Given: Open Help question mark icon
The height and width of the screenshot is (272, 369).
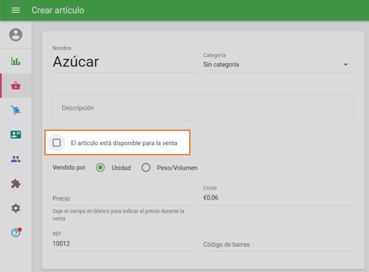Looking at the screenshot, I should [x=16, y=233].
